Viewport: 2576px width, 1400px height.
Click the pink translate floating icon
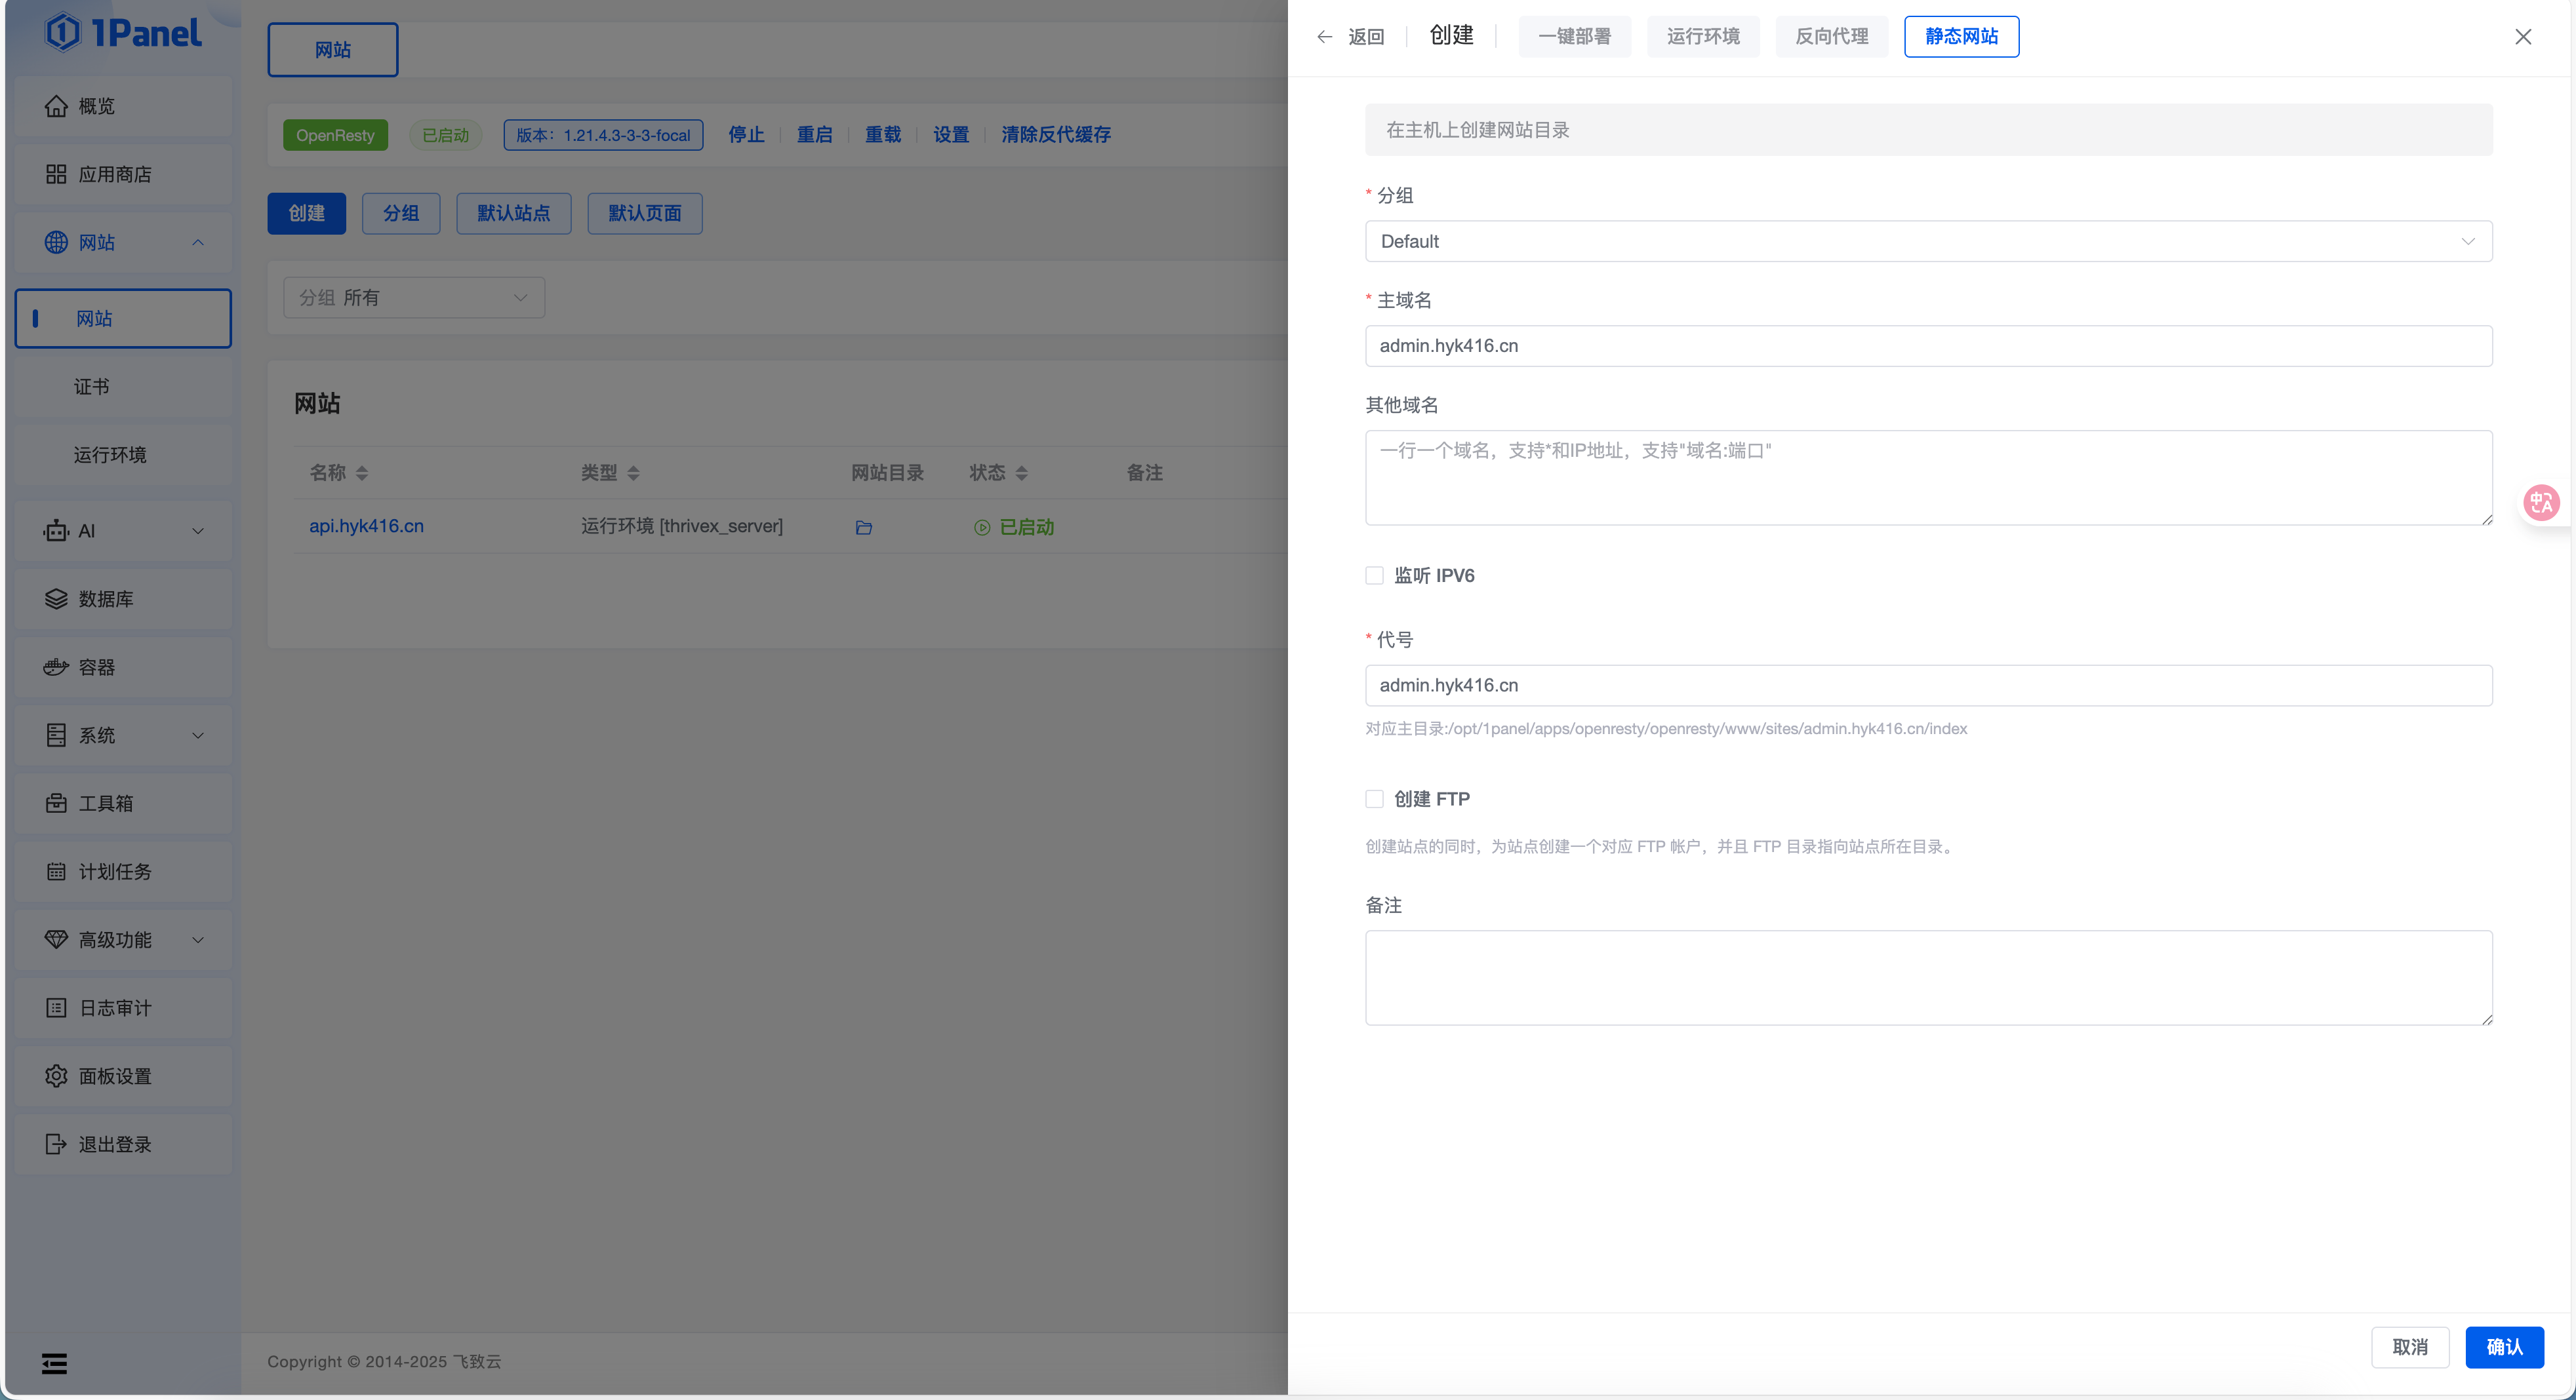2541,501
